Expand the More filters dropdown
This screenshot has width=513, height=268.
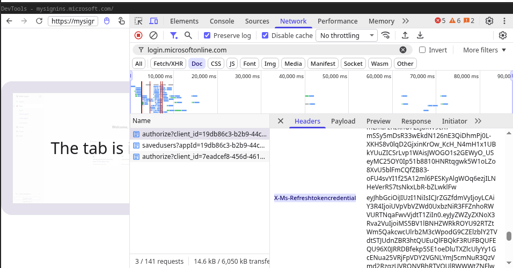[484, 50]
